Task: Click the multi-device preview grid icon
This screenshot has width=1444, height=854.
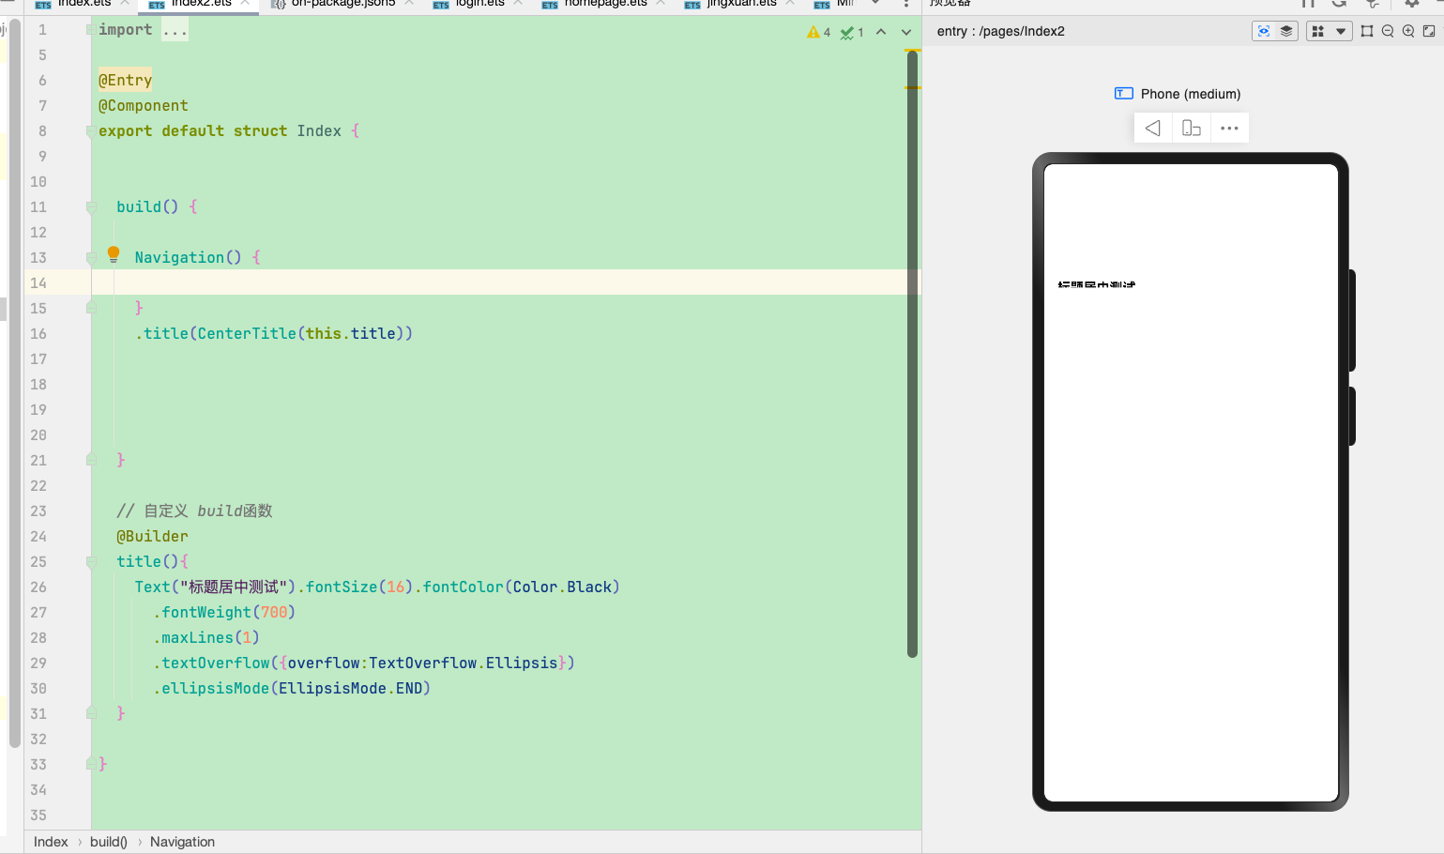Action: click(x=1318, y=31)
